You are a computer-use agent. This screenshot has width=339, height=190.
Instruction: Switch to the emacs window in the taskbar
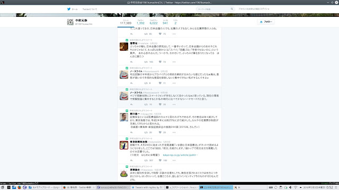[113, 187]
